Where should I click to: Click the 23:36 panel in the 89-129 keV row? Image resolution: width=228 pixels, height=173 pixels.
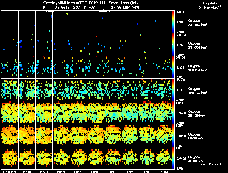pyautogui.click(x=164, y=112)
